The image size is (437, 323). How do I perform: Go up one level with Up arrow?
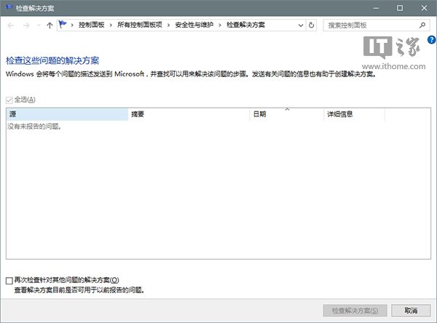pos(49,25)
